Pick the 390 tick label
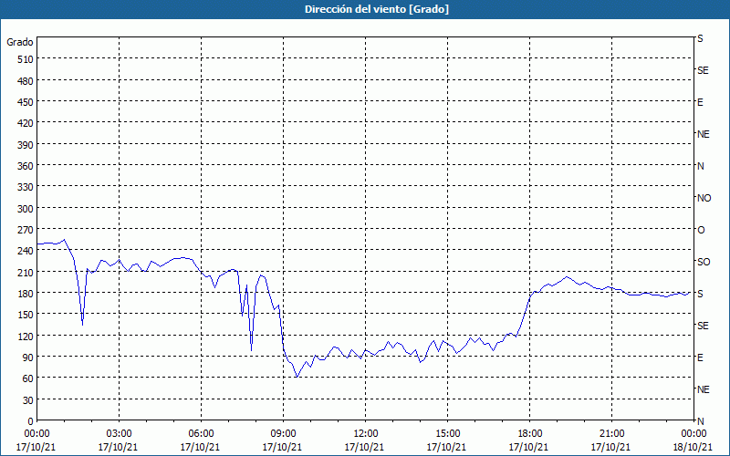Viewport: 730px width, 456px height. [x=26, y=145]
